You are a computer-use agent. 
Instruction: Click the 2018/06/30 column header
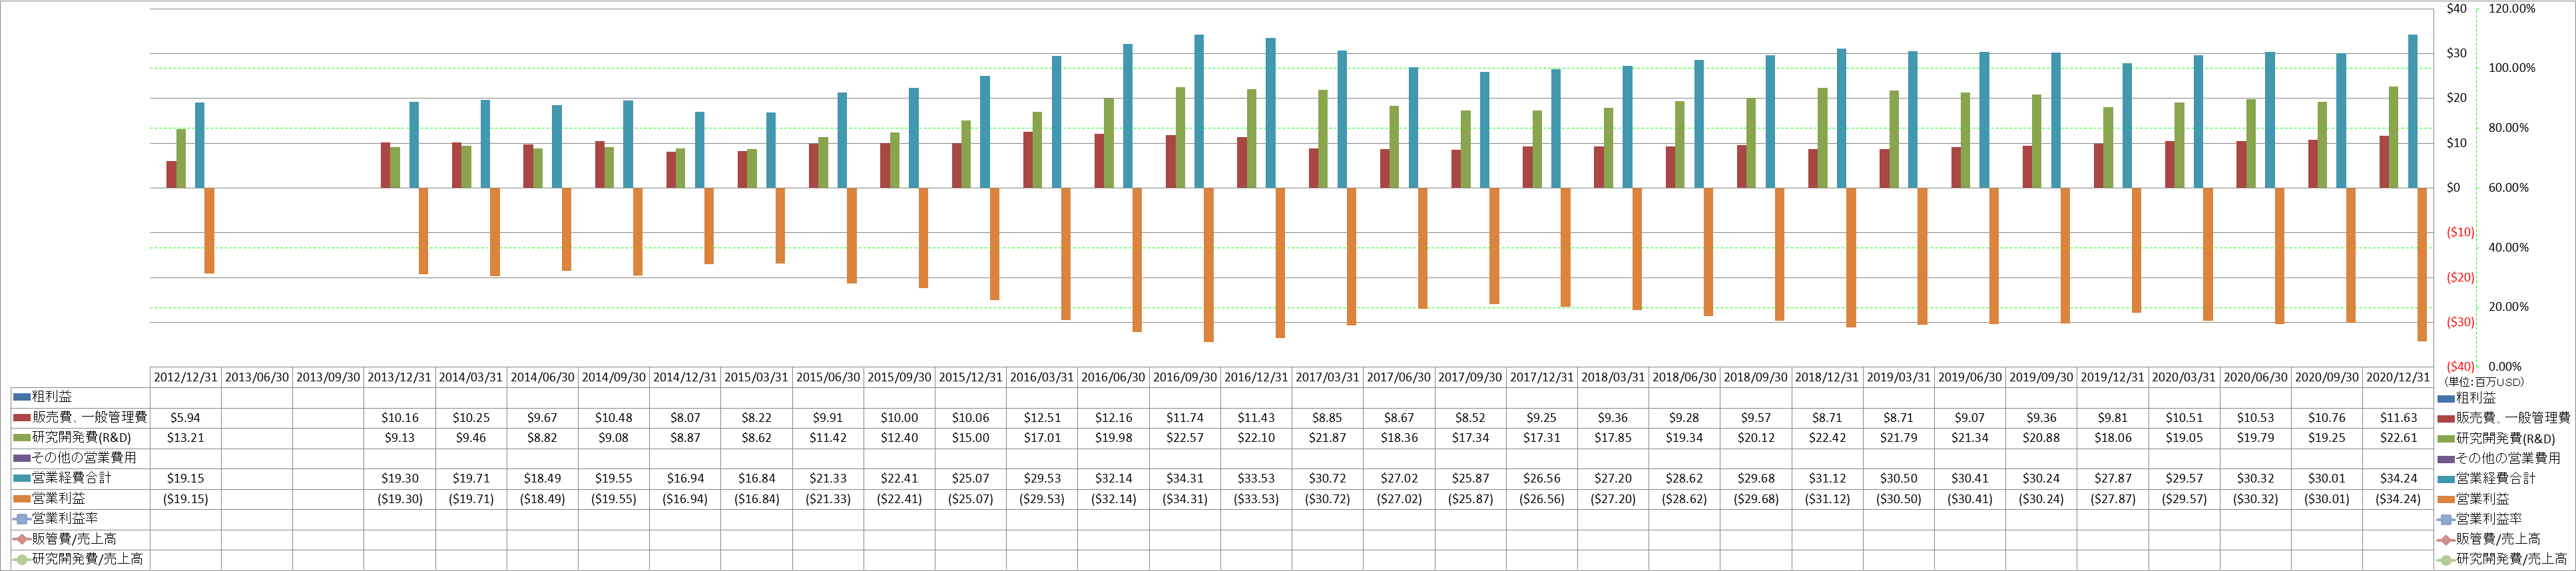point(1684,378)
